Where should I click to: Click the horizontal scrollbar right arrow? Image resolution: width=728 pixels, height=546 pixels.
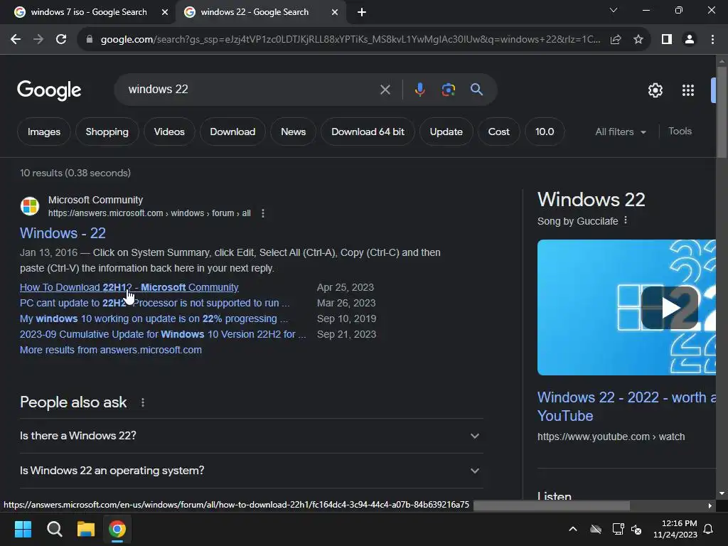(x=710, y=505)
